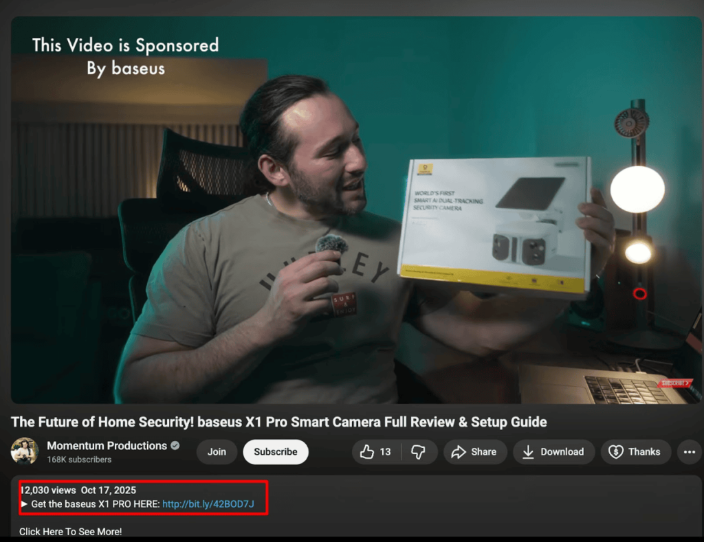This screenshot has width=704, height=542.
Task: Open Momentum Productions channel name
Action: pyautogui.click(x=107, y=446)
